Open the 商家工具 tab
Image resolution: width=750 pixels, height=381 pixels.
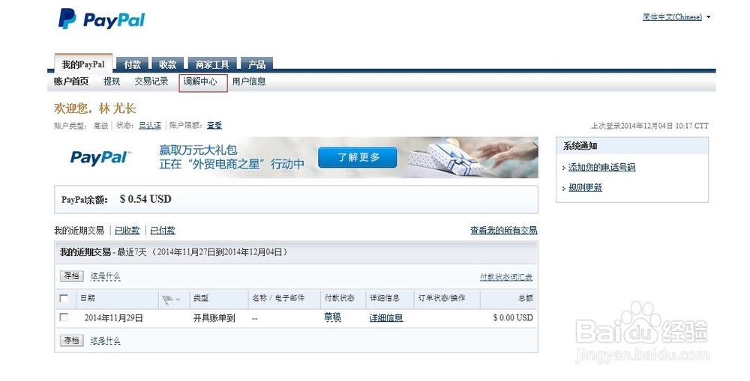coord(212,64)
